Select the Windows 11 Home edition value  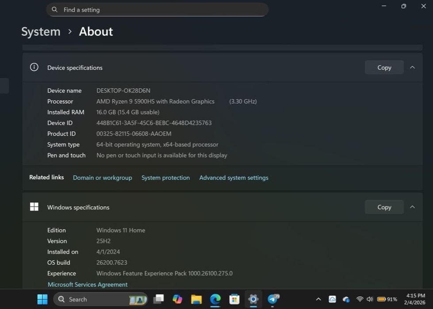121,230
